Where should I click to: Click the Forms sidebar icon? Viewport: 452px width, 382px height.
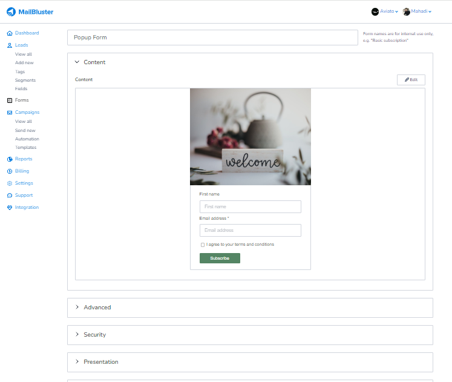(x=10, y=100)
